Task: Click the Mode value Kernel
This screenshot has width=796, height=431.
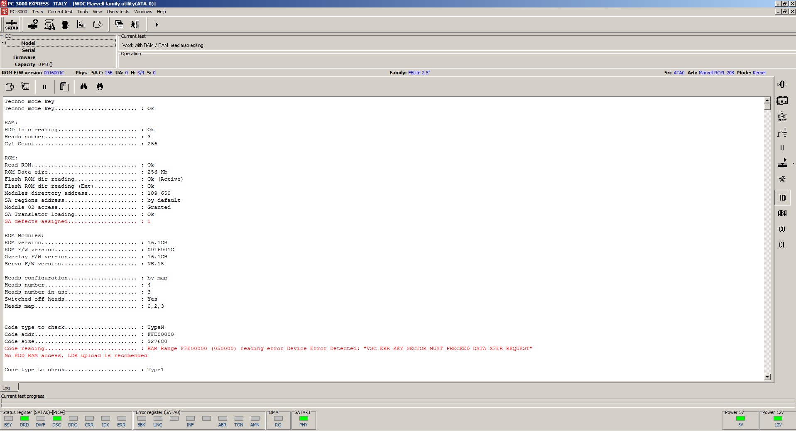Action: [x=759, y=73]
